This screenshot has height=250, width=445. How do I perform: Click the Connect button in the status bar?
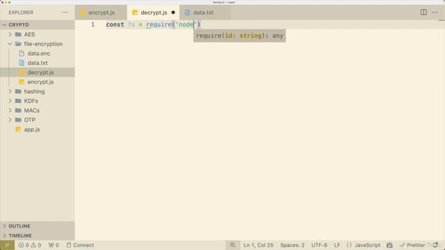(81, 245)
